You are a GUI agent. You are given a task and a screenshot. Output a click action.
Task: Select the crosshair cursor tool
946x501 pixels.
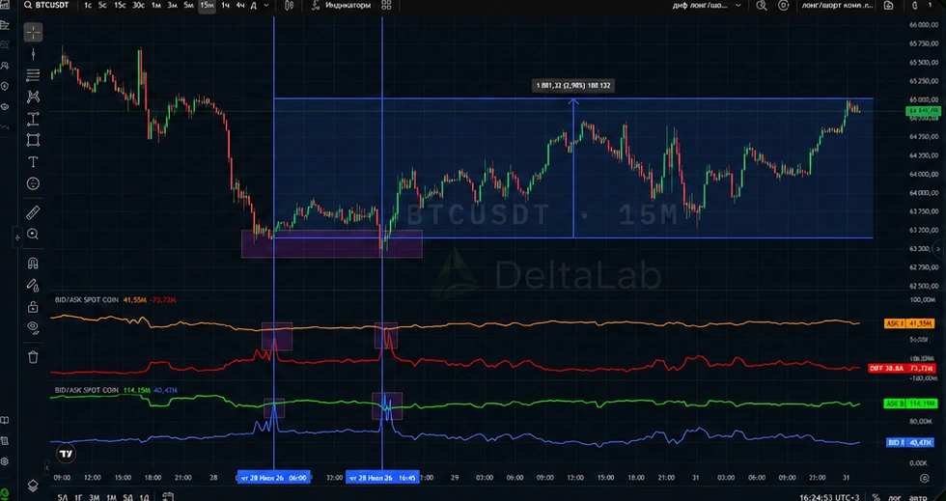coord(33,33)
